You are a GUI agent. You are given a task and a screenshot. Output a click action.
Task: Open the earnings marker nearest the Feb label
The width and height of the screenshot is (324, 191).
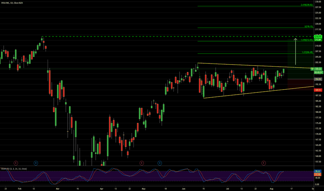pyautogui.click(x=16, y=163)
